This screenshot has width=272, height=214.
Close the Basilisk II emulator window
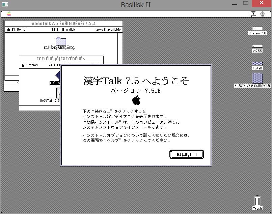(x=261, y=3)
